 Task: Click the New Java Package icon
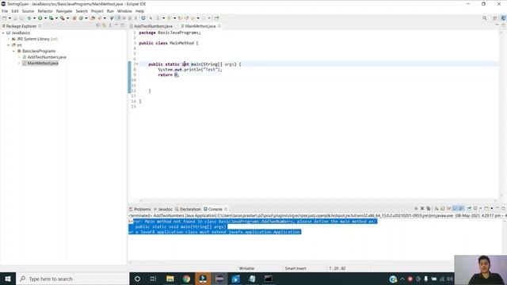[74, 18]
